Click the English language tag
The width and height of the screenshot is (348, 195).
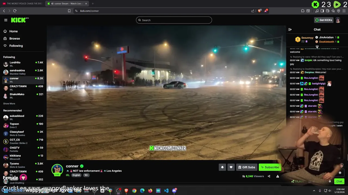[x=76, y=175]
